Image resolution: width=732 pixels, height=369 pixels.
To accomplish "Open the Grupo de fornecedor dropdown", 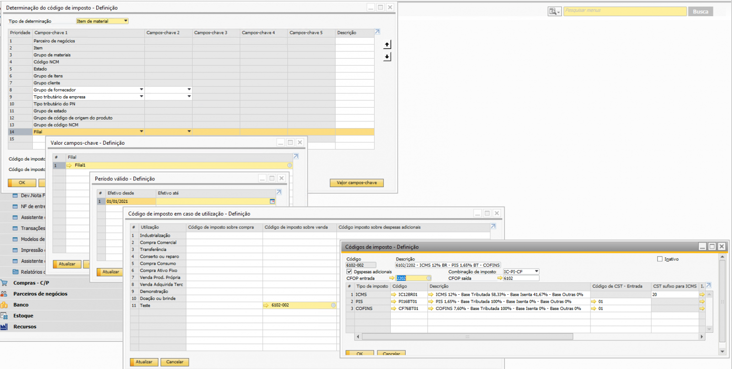I will pyautogui.click(x=141, y=90).
